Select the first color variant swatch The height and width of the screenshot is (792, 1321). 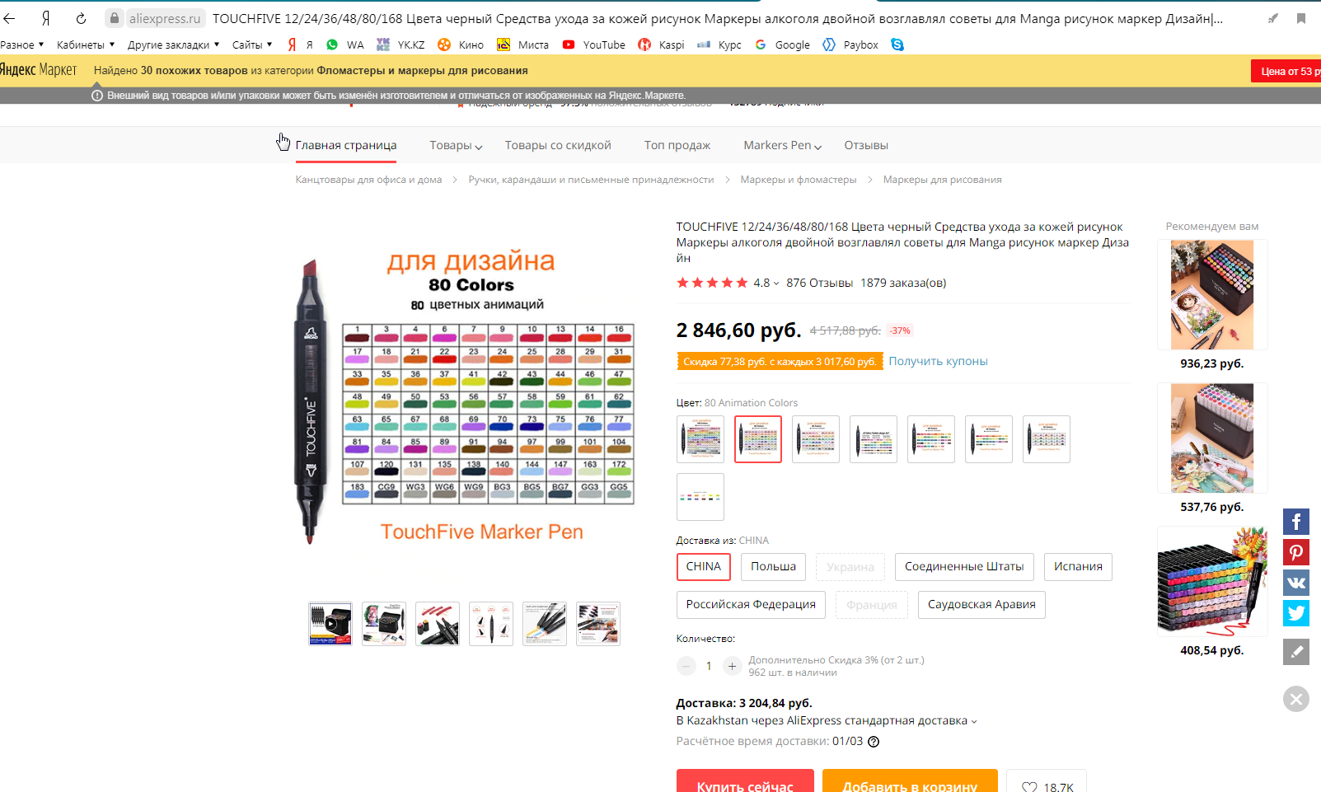(700, 439)
